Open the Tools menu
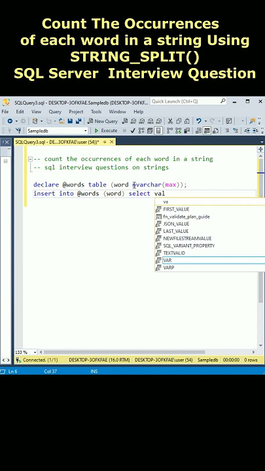The width and height of the screenshot is (265, 471). (96, 112)
